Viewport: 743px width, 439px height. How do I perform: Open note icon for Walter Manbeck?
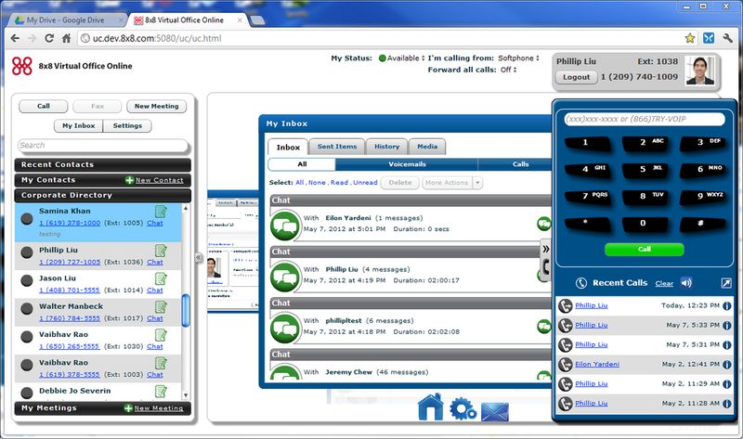[161, 307]
